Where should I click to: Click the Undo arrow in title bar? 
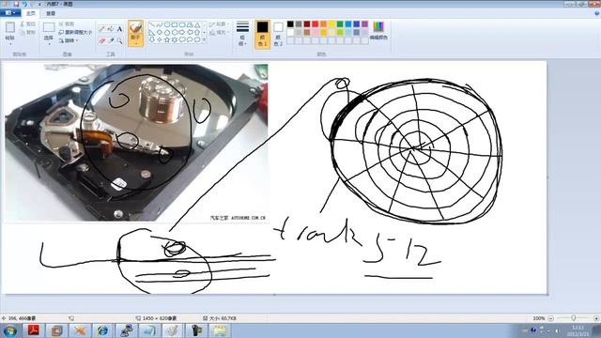24,4
